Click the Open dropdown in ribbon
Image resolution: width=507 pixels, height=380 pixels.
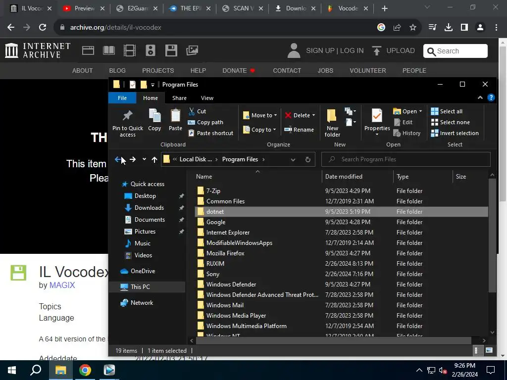pos(407,111)
